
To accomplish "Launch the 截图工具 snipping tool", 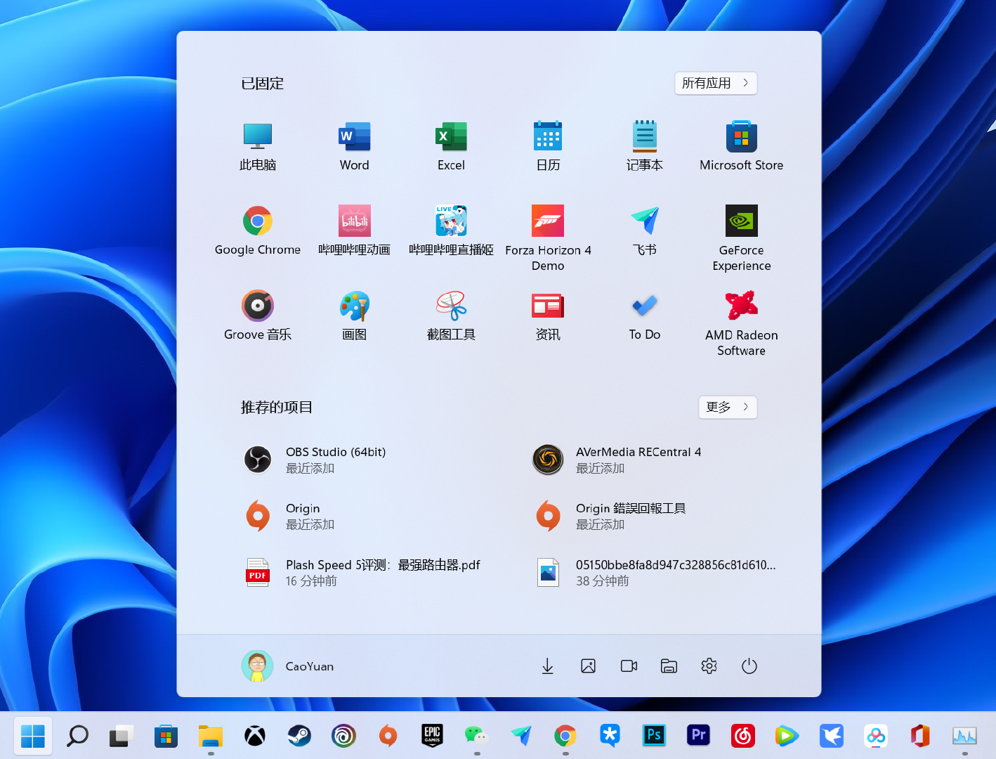I will [x=451, y=316].
